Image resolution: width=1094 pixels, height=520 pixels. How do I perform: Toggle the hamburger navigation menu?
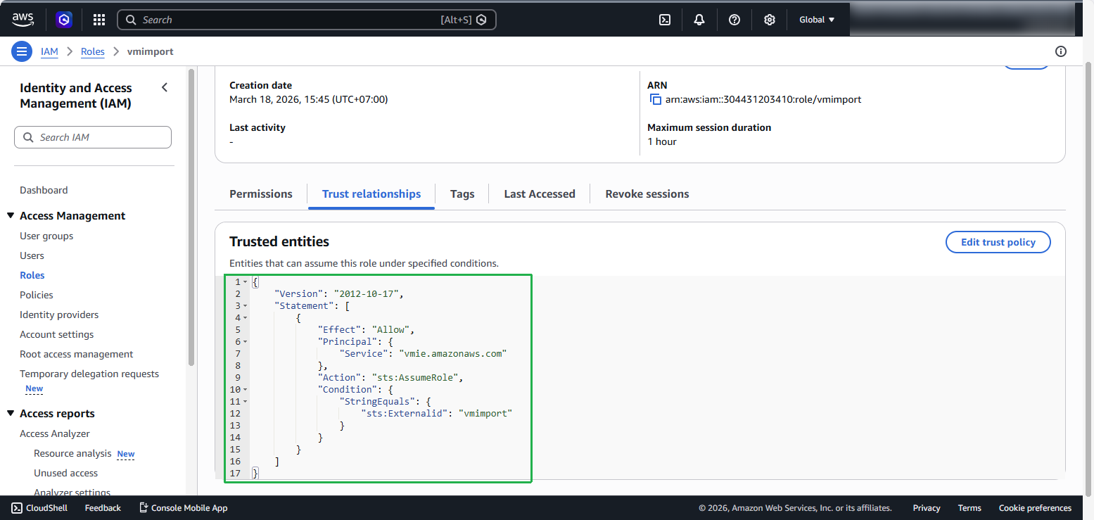coord(22,51)
